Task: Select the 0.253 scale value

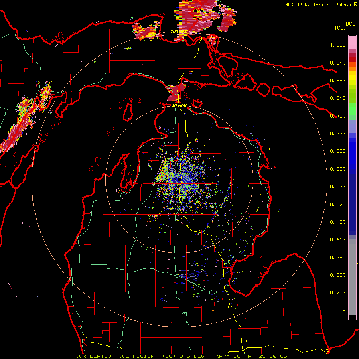Action: 338,293
